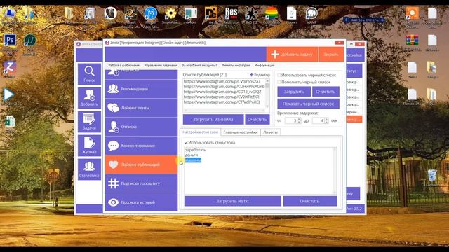This screenshot has width=449, height=252.
Task: Open the Dreamweaver desktop shortcut
Action: 211,13
